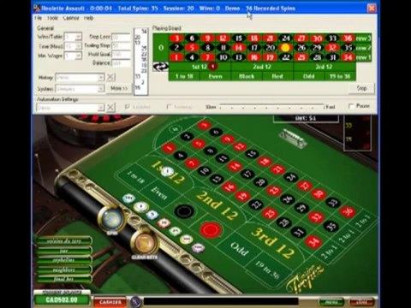Open the Tools menu
411x308 pixels.
click(x=52, y=18)
